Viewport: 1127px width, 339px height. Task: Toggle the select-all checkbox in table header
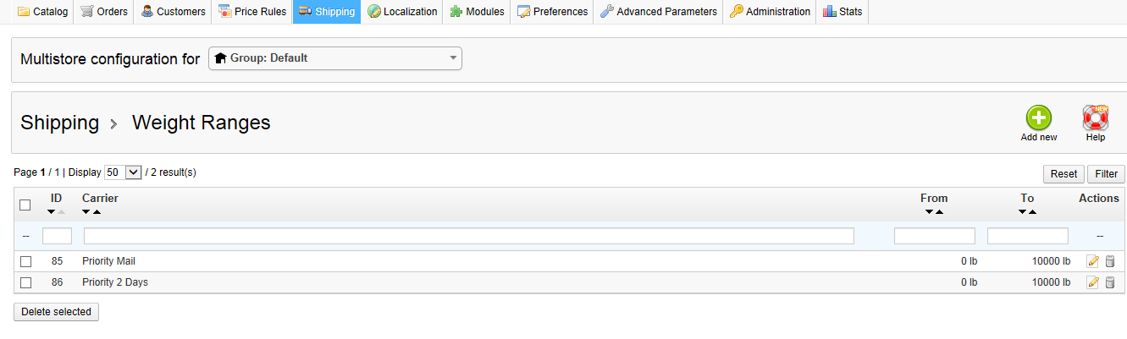pos(25,205)
